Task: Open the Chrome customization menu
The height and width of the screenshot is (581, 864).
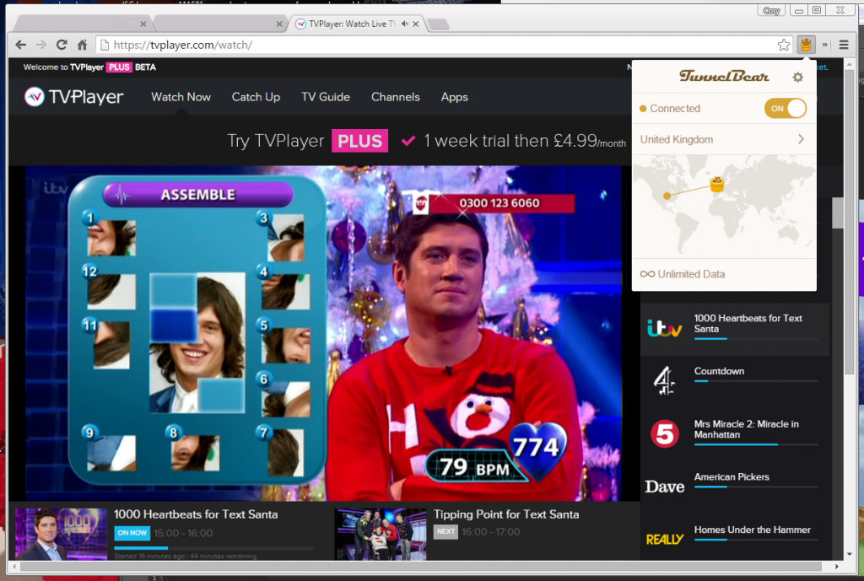Action: (x=844, y=44)
